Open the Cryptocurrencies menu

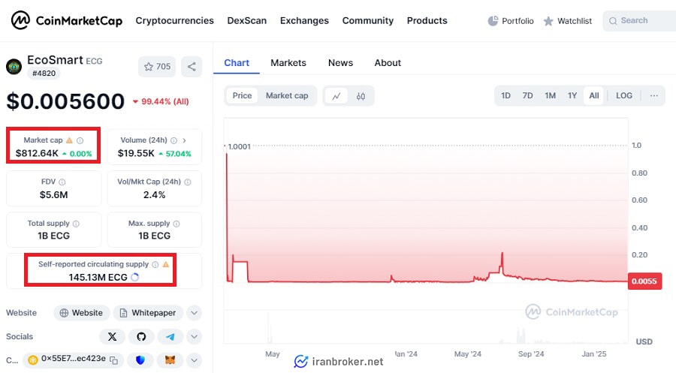pos(174,21)
